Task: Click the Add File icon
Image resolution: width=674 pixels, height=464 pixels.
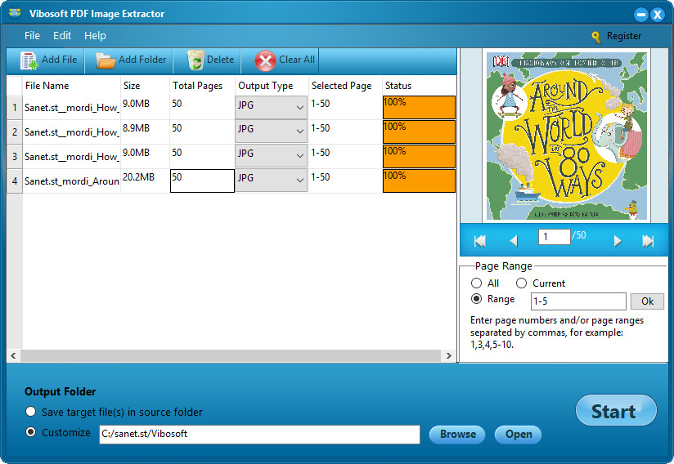Action: (x=29, y=60)
